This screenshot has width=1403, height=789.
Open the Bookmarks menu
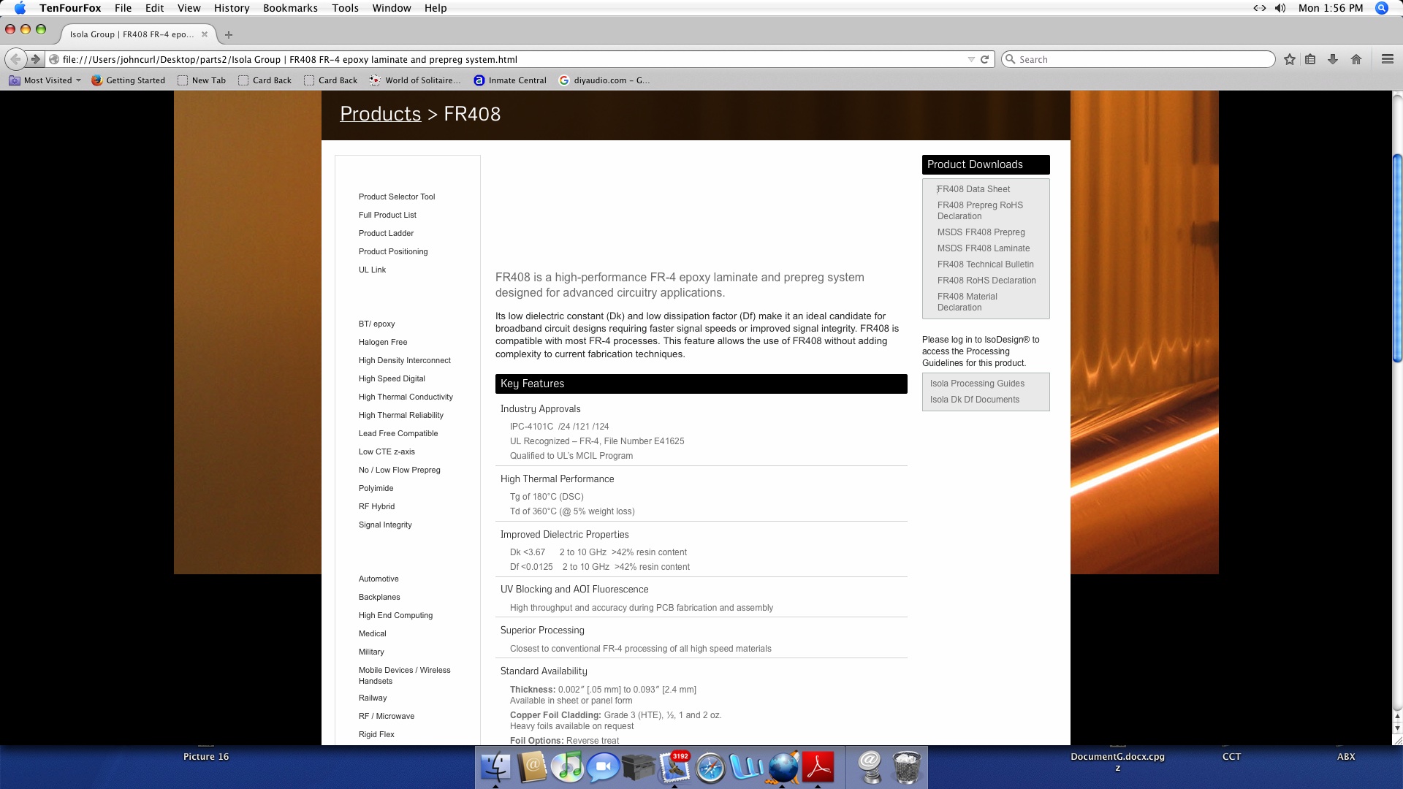point(290,8)
